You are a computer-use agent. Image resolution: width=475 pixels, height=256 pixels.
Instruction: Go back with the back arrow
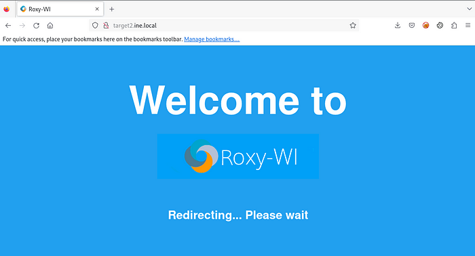click(8, 26)
